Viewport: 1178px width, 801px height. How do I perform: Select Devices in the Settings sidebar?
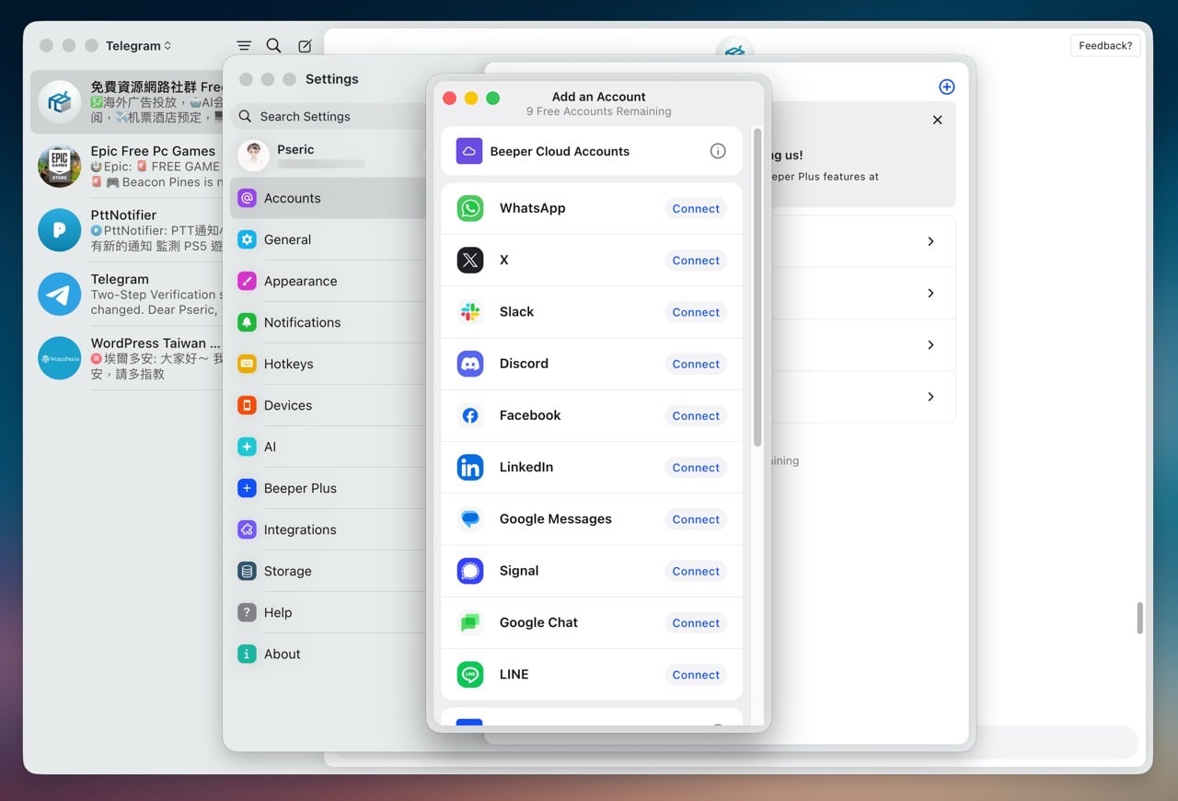(328, 405)
